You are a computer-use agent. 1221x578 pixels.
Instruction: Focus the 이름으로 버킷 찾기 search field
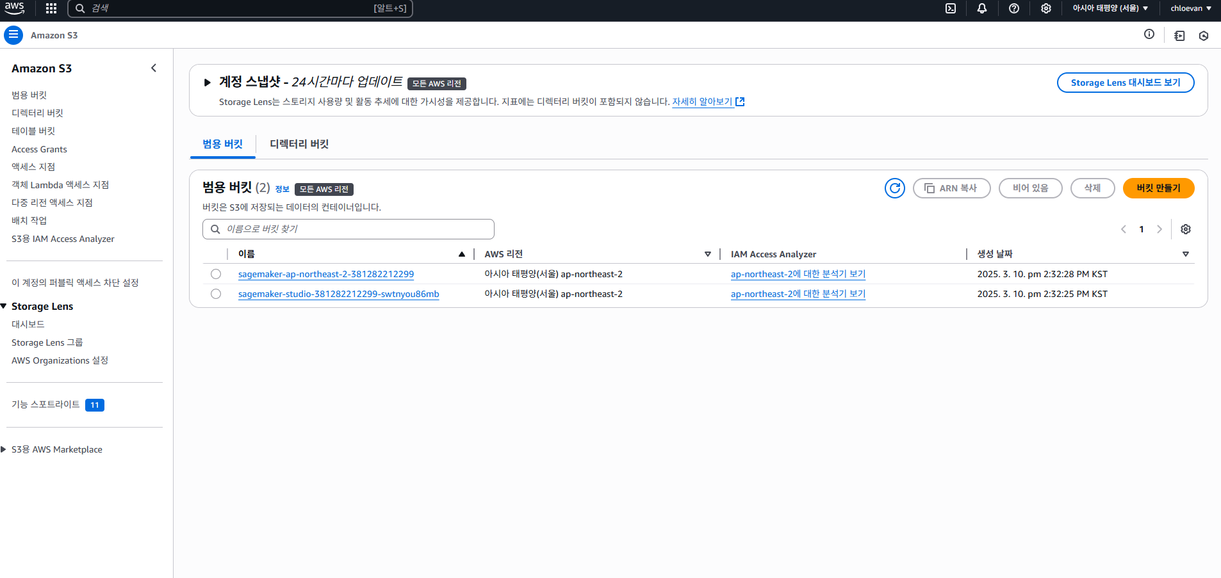(348, 229)
